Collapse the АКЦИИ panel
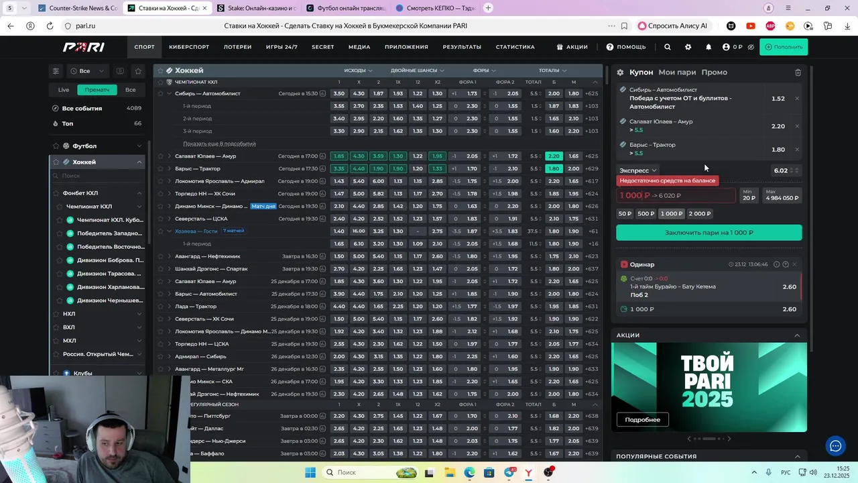858x483 pixels. [797, 335]
